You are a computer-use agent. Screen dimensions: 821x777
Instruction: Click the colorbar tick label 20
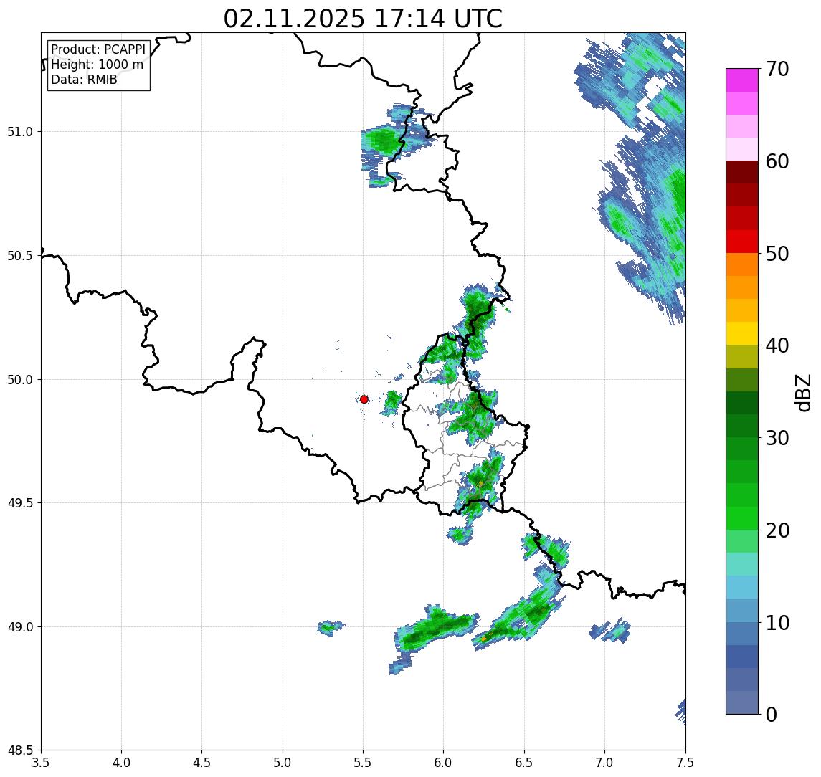tap(777, 530)
